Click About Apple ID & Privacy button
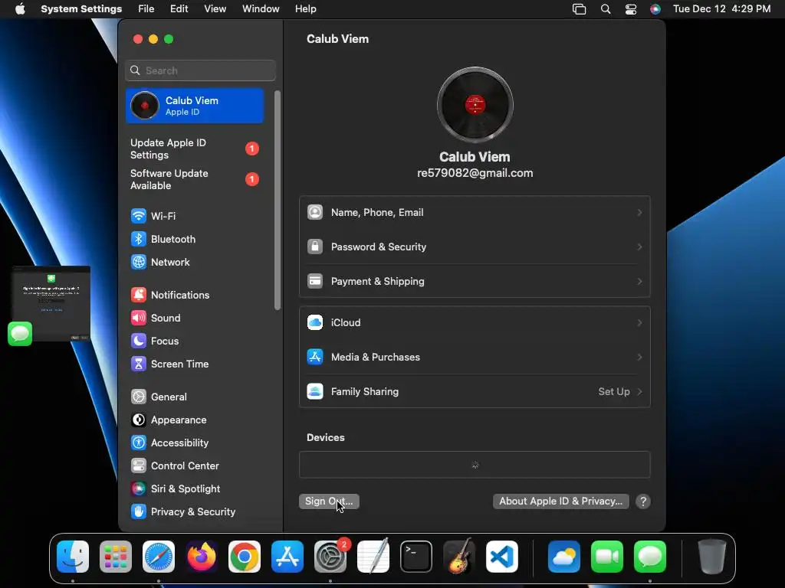Viewport: 785px width, 588px height. click(x=560, y=501)
